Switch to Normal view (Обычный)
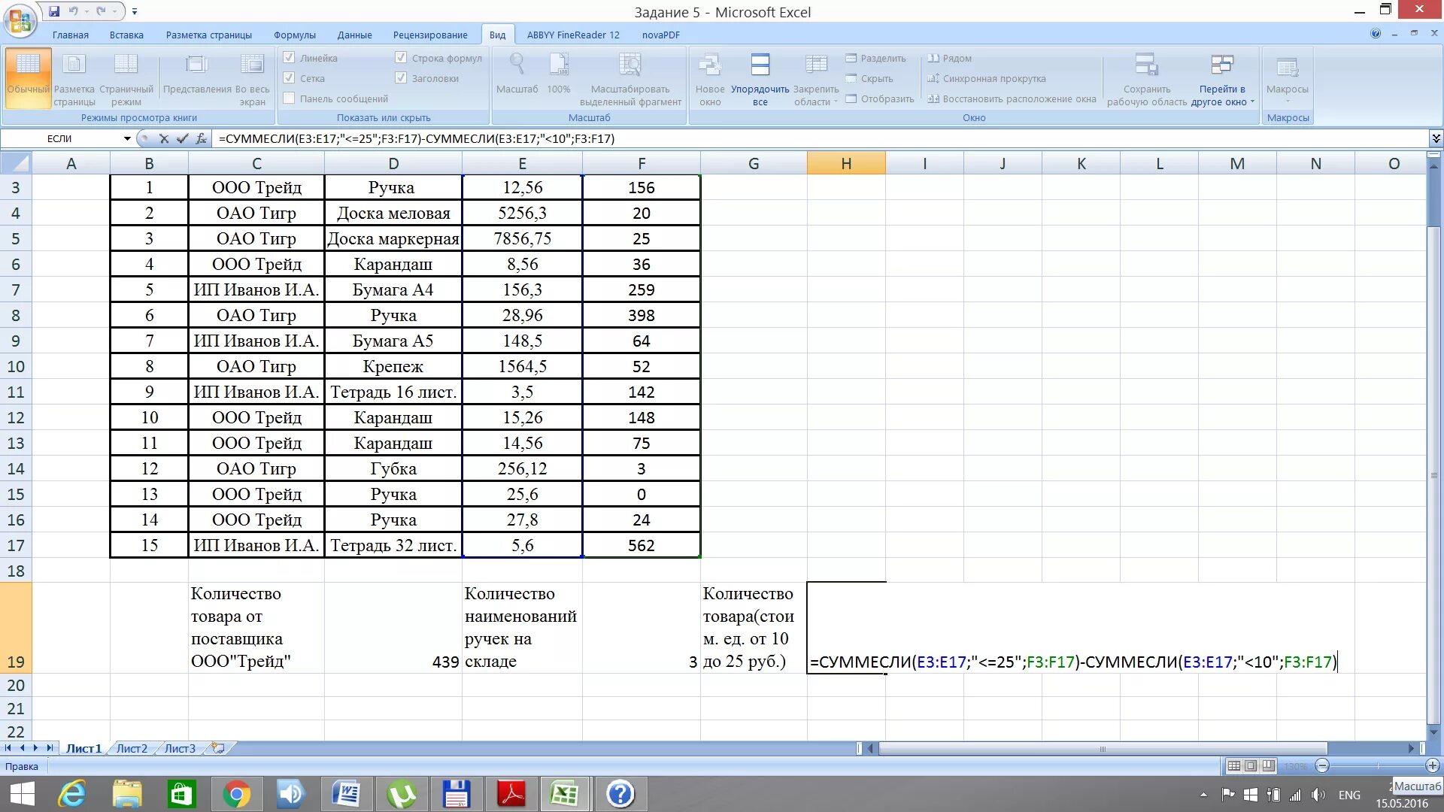Viewport: 1444px width, 812px height. tap(28, 79)
